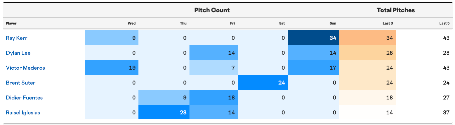Open Dylan Lee player page
This screenshot has height=125, width=455.
click(x=18, y=53)
